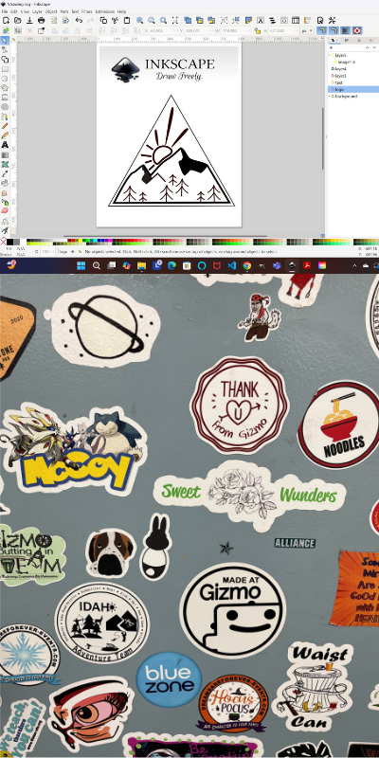Toggle width and height lock icon
The width and height of the screenshot is (379, 758).
point(258,30)
